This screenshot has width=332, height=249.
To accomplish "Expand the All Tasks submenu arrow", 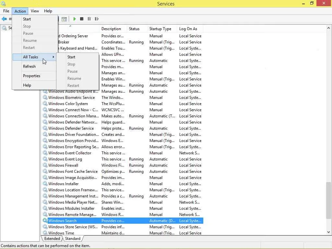I will tap(53, 57).
